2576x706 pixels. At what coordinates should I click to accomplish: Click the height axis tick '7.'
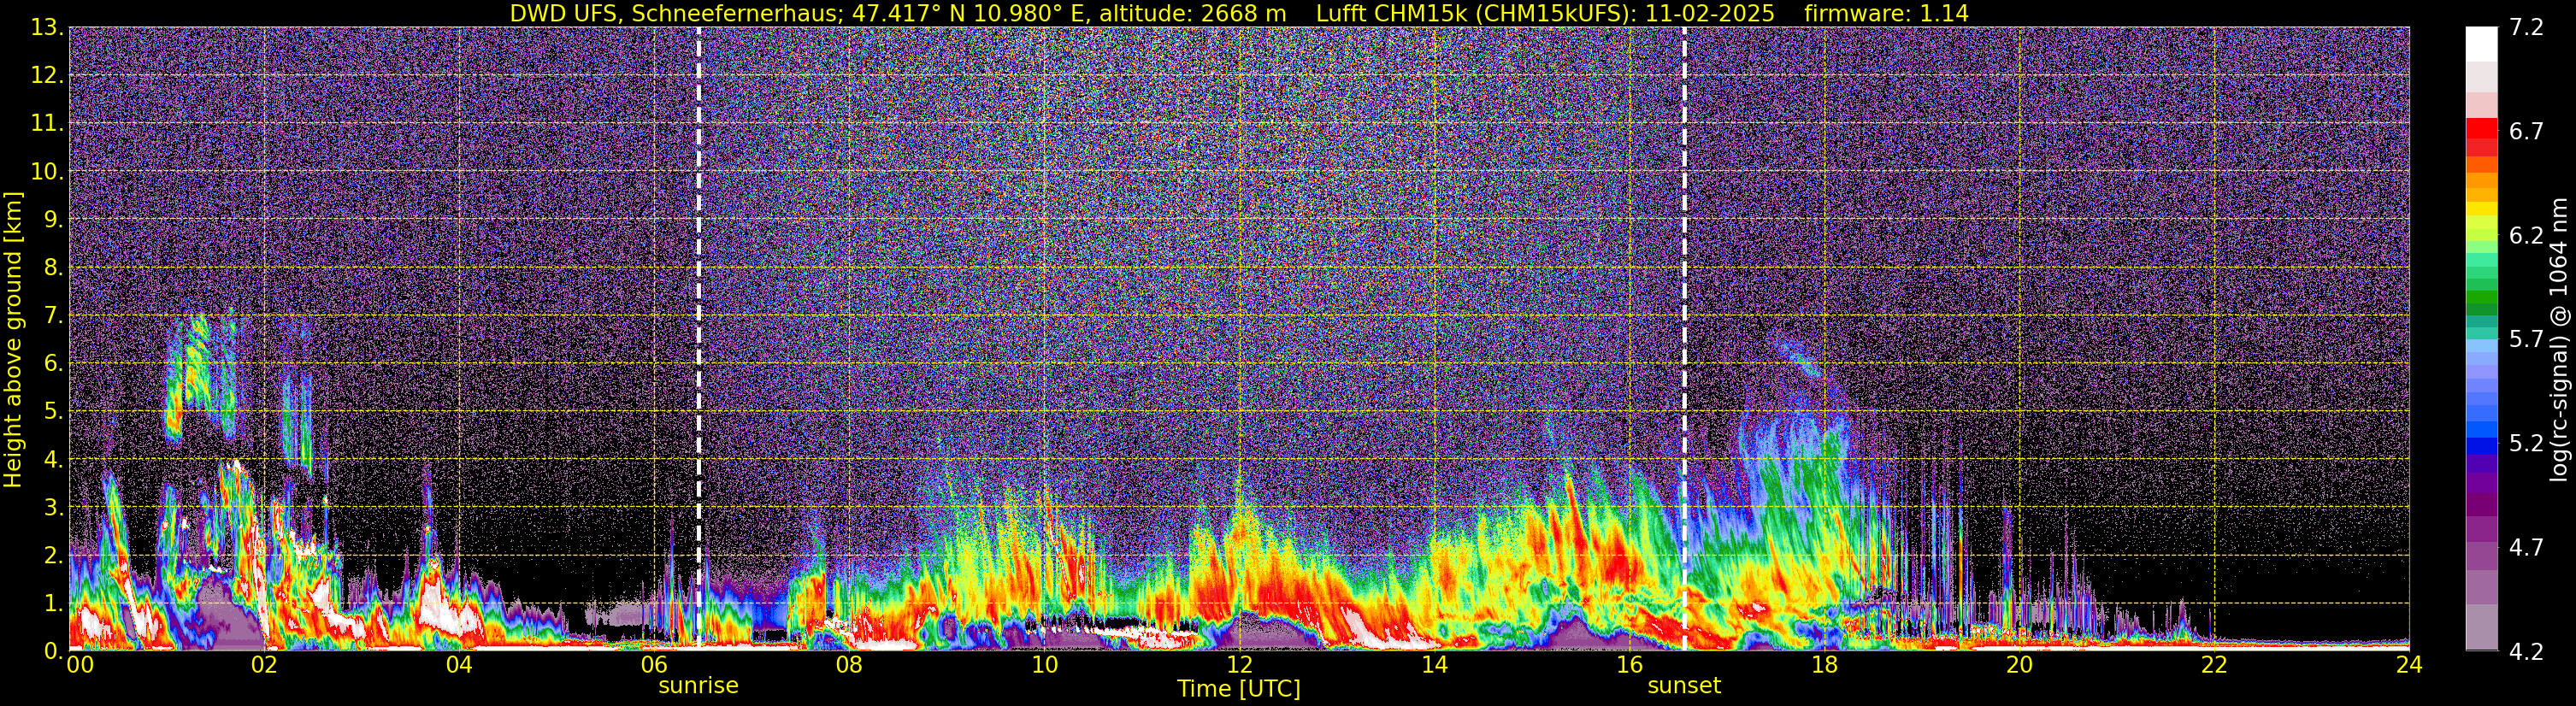pos(53,316)
